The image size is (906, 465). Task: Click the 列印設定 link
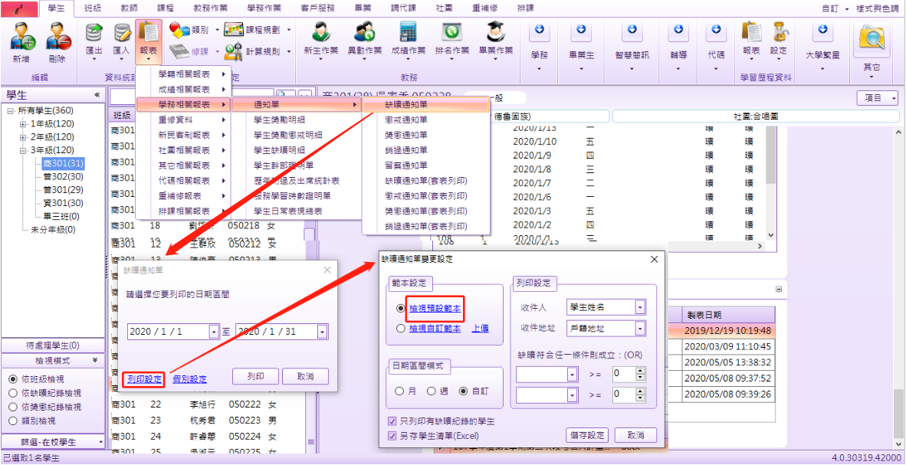[x=145, y=379]
